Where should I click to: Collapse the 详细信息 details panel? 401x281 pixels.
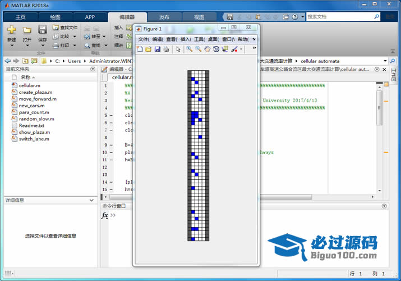(93, 200)
